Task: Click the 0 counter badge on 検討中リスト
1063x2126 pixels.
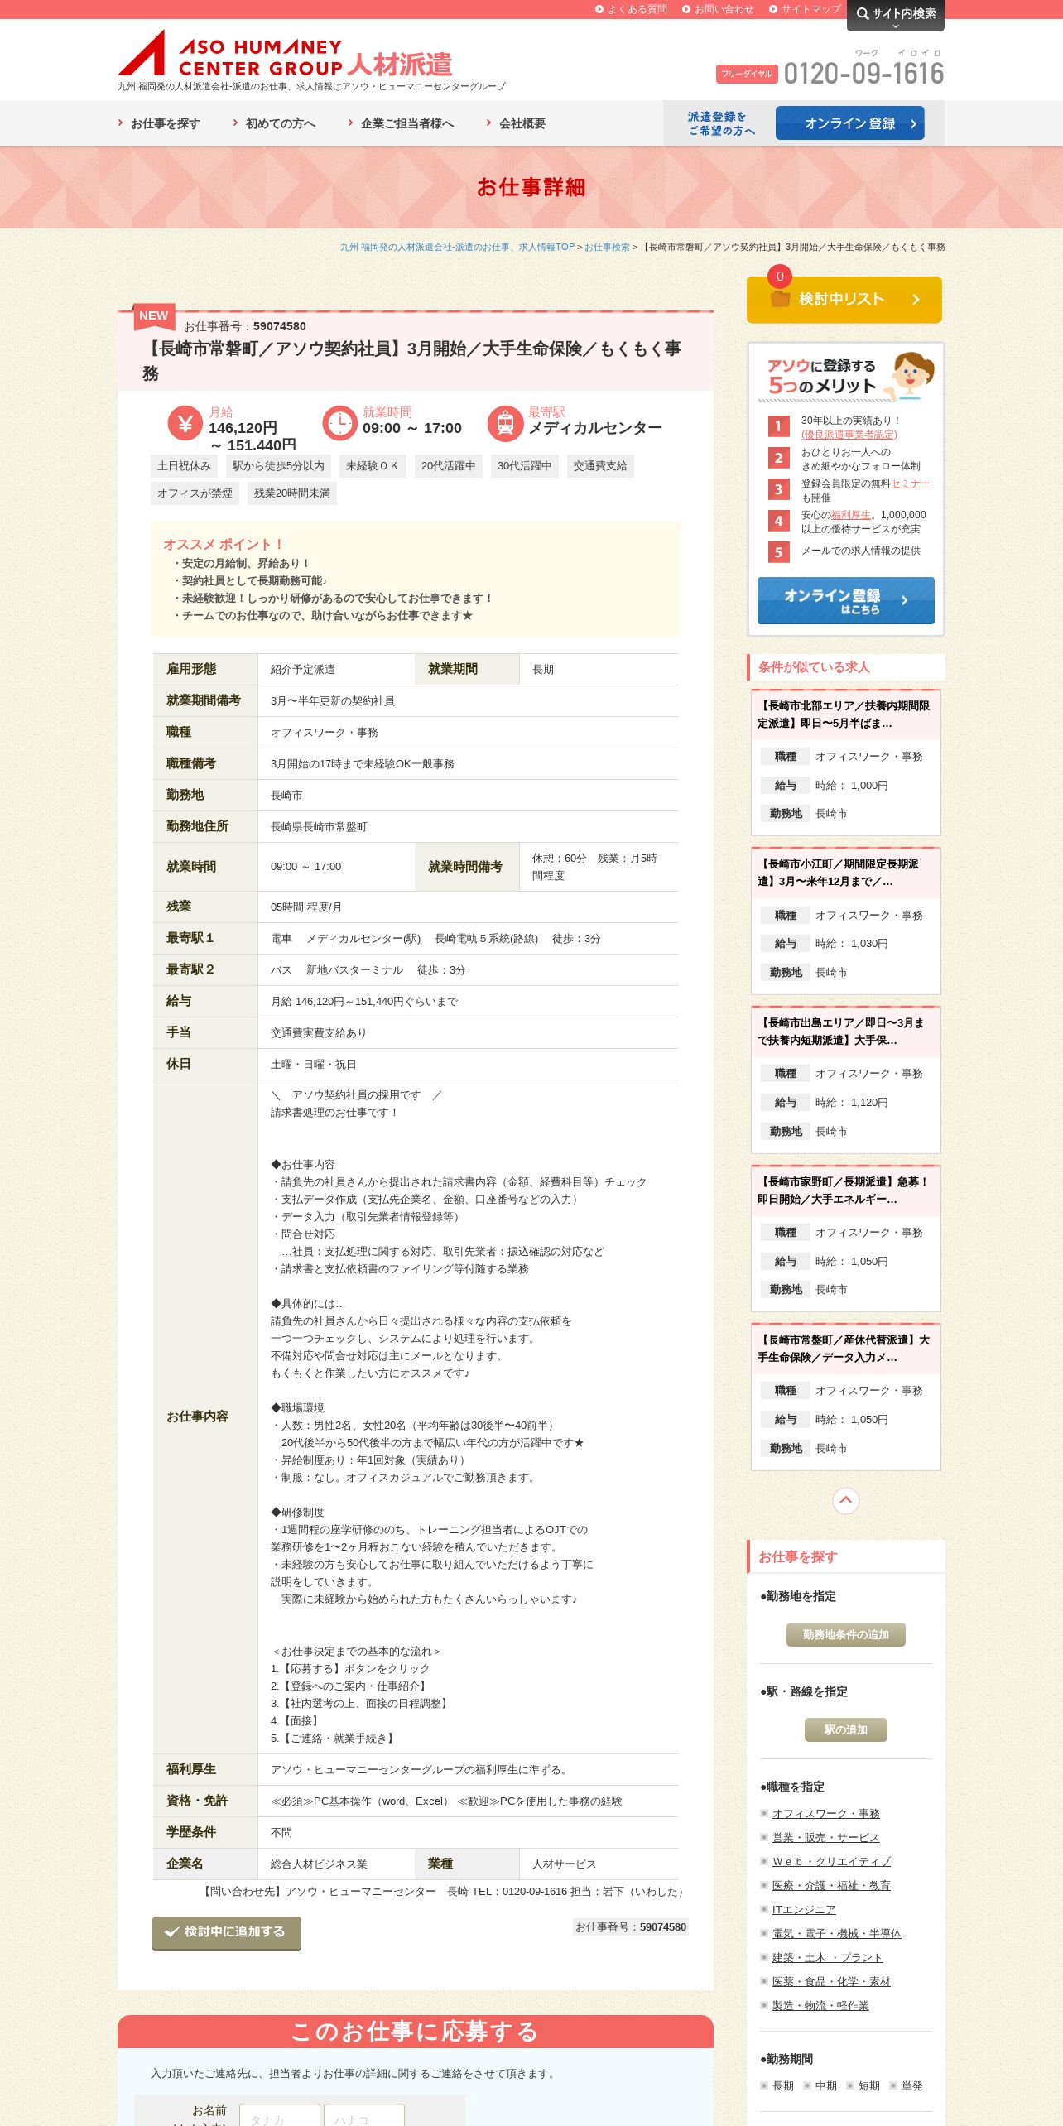Action: (779, 277)
